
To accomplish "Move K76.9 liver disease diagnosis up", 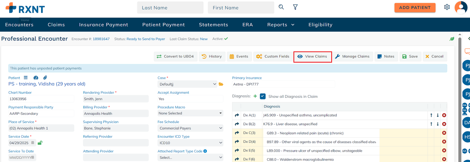I will (431, 124).
